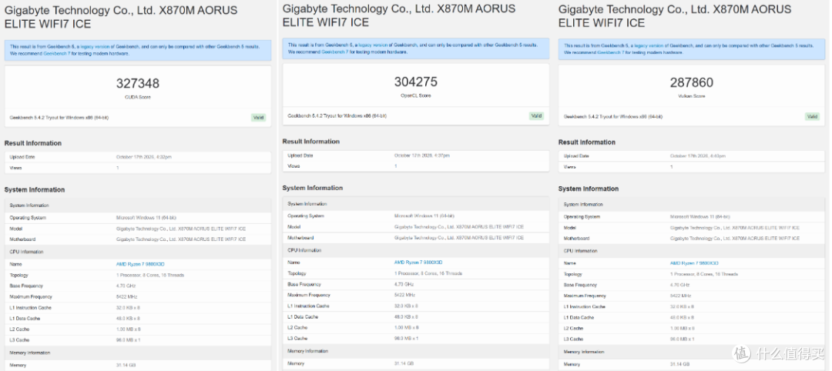The width and height of the screenshot is (832, 371).
Task: Click 'Result Information' heading in Vulkan panel
Action: pyautogui.click(x=587, y=142)
